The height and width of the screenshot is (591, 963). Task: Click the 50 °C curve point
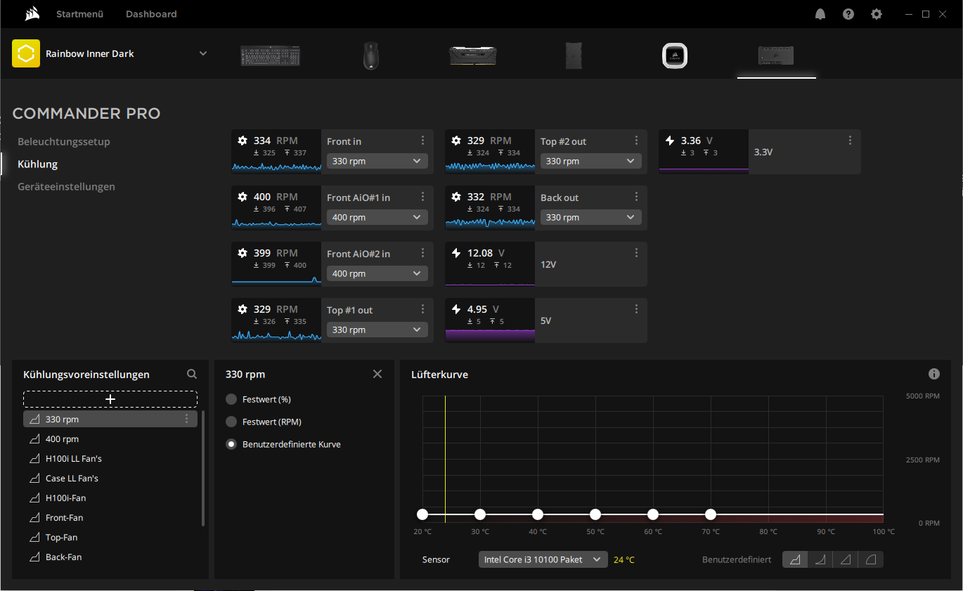pyautogui.click(x=595, y=514)
